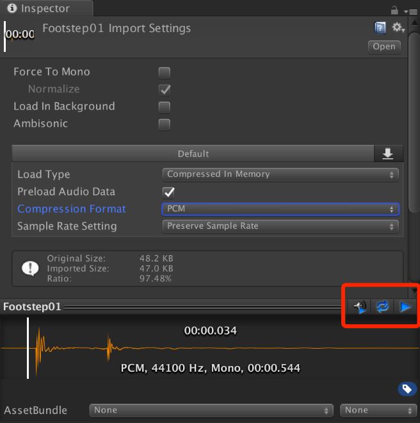Play the Footstep01 audio clip preview
Viewport: 420px width, 423px height.
click(x=405, y=307)
